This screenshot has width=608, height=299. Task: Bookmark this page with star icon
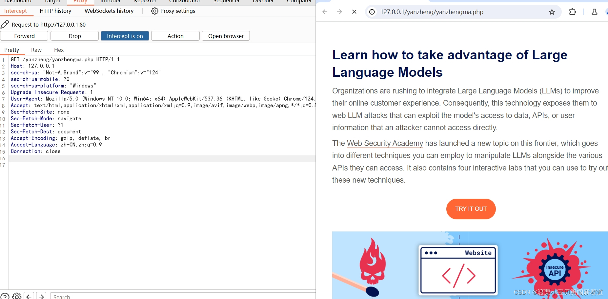[x=552, y=12]
